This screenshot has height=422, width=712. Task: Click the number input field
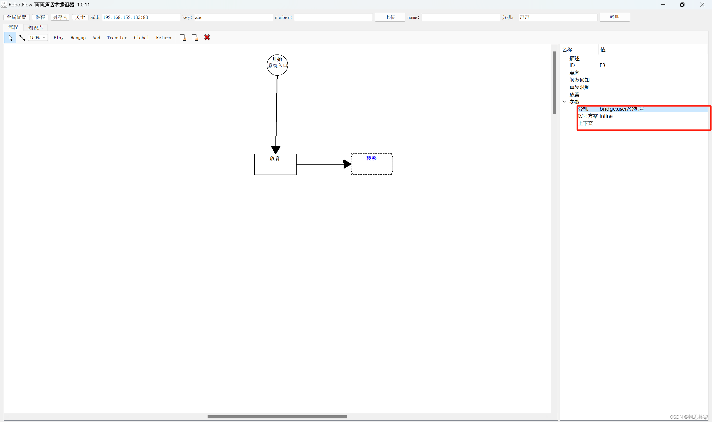tap(333, 17)
